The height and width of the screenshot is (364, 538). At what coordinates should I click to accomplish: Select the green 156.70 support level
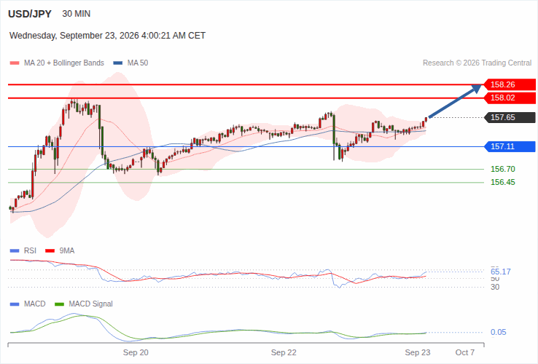[x=503, y=169]
